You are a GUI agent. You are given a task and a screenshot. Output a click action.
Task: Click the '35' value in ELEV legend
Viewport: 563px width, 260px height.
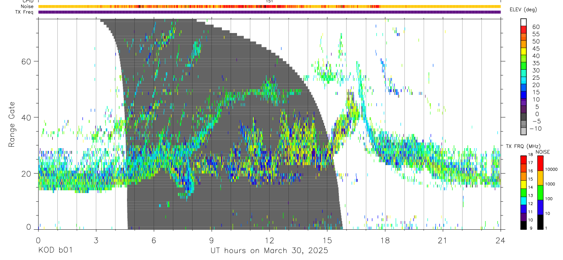536,63
